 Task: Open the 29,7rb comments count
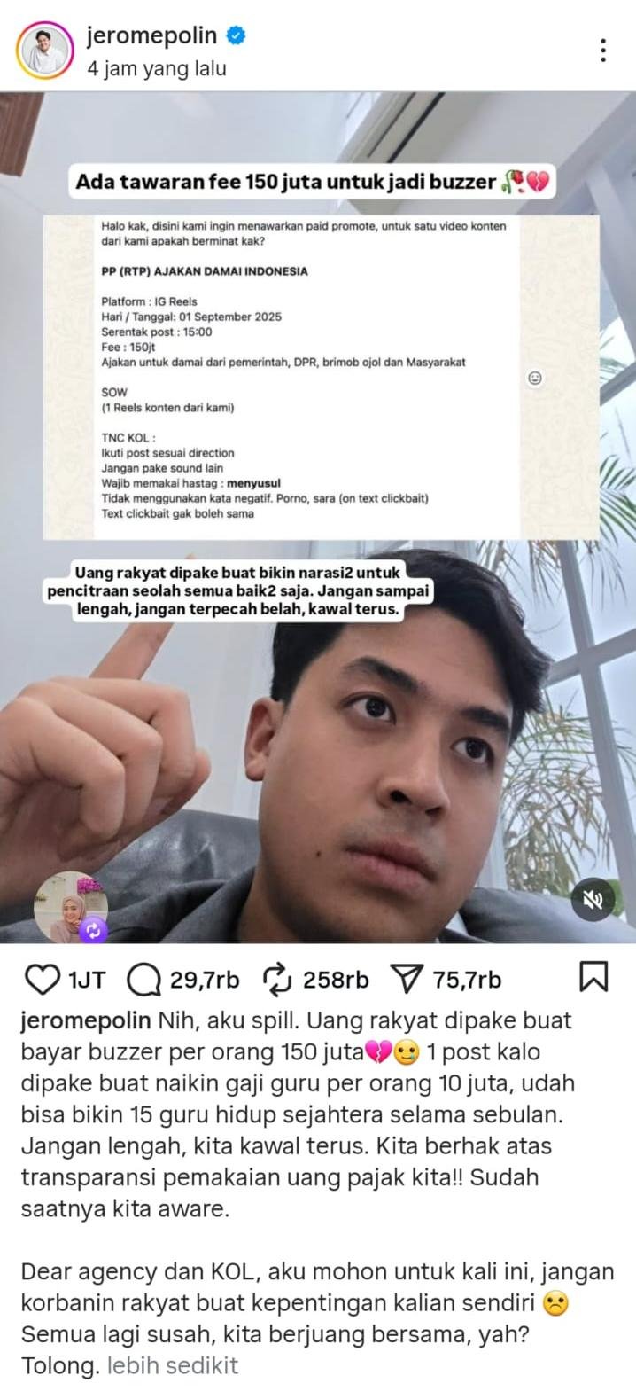pos(205,980)
